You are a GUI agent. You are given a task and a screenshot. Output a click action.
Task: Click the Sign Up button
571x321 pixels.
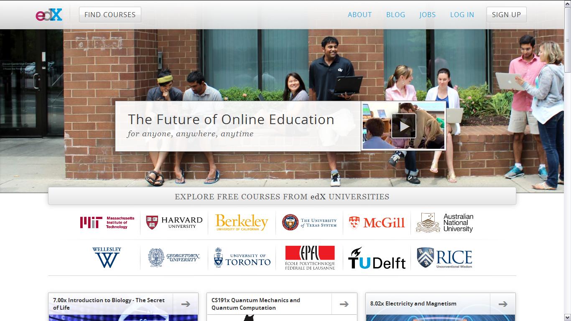coord(506,15)
